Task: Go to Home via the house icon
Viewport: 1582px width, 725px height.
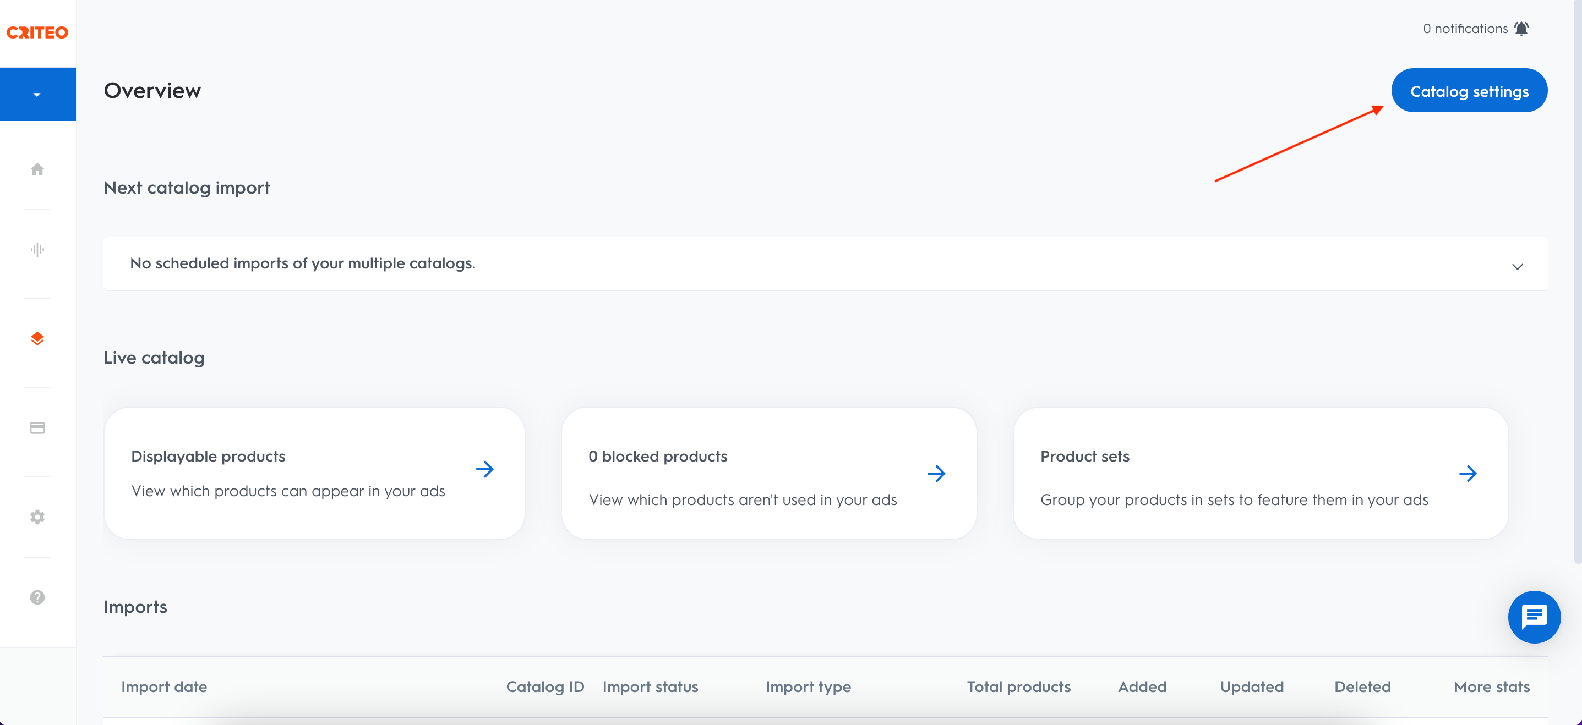Action: [37, 169]
